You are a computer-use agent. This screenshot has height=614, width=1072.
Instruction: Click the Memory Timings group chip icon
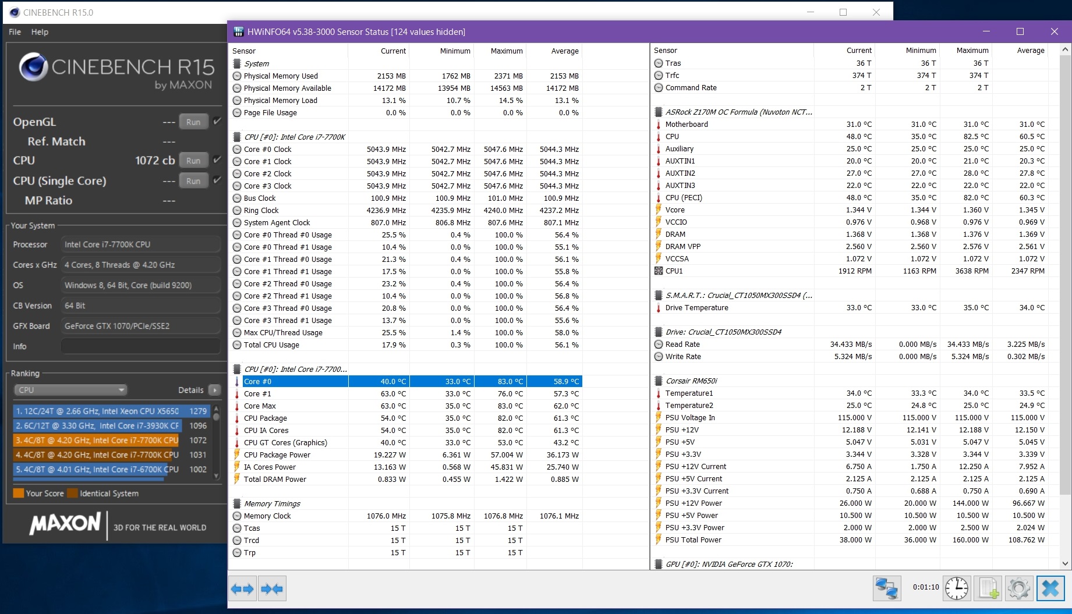[237, 503]
